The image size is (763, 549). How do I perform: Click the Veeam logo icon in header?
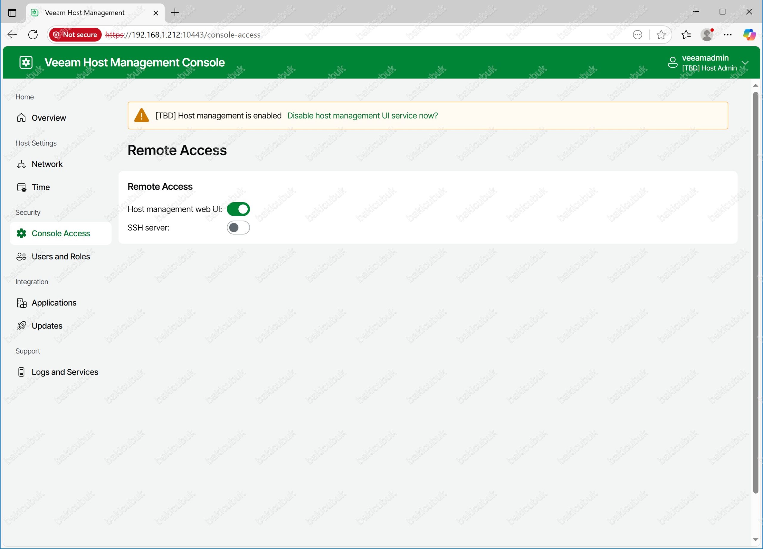pyautogui.click(x=26, y=63)
